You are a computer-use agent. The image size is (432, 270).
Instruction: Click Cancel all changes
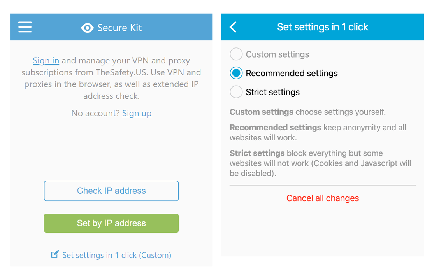pos(323,198)
